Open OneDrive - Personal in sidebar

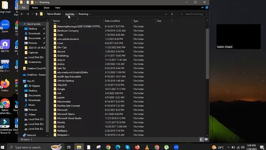click(34, 75)
